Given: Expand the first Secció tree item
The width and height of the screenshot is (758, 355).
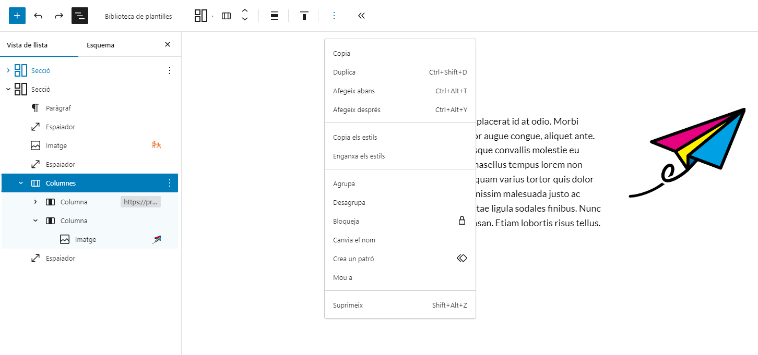Looking at the screenshot, I should click(x=8, y=70).
